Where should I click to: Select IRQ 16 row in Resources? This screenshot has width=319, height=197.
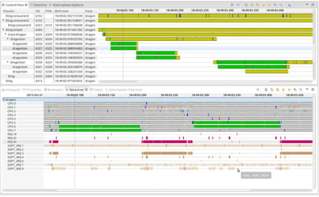click(12, 134)
